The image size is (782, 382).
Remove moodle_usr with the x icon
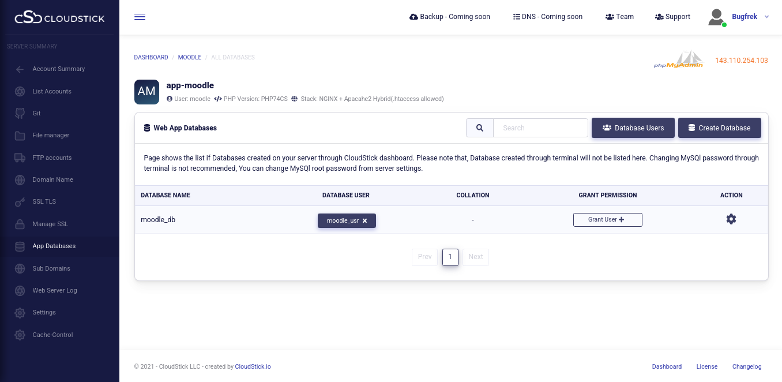pyautogui.click(x=364, y=221)
